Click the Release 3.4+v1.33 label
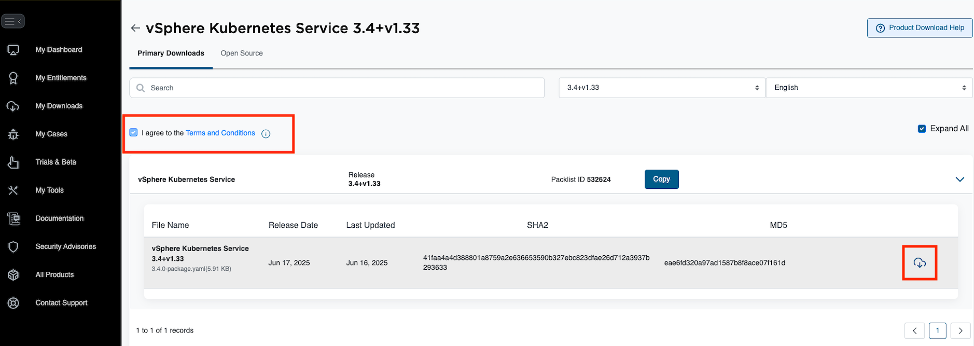 (x=364, y=179)
